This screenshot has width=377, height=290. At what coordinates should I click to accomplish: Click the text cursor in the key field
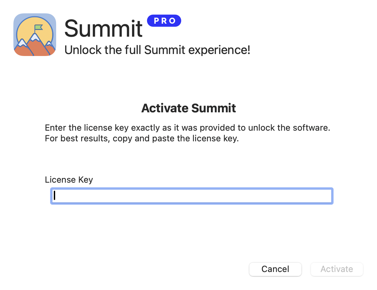click(54, 196)
